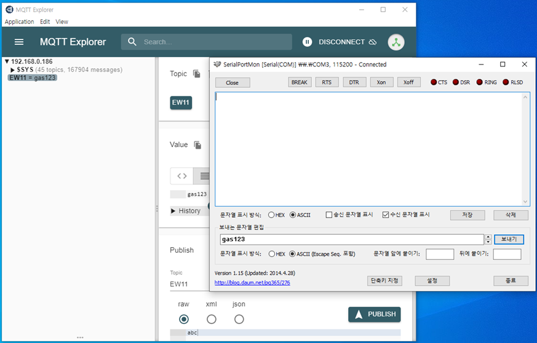
Task: Collapse the 192.168.0.186 tree node
Action: click(x=7, y=61)
